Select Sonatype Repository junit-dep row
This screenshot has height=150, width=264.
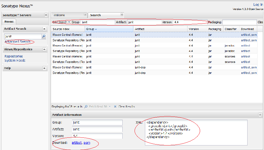point(154,73)
